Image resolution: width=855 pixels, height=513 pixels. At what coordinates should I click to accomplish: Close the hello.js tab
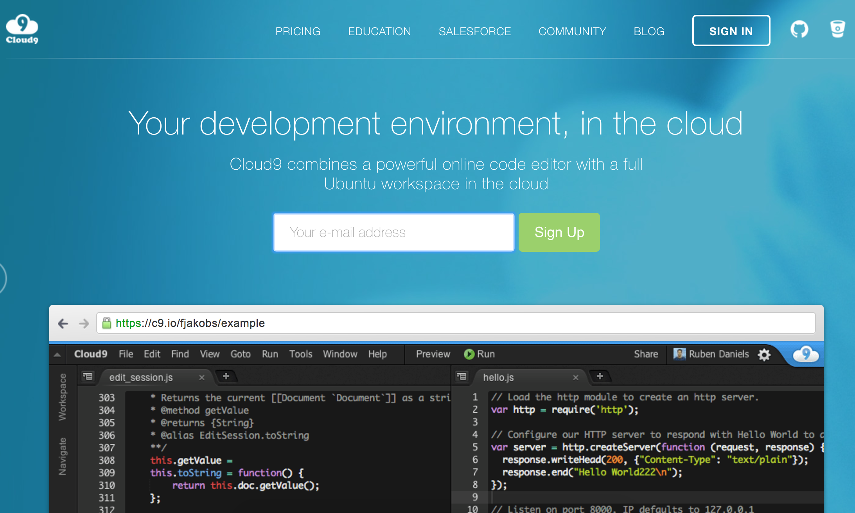pyautogui.click(x=575, y=377)
